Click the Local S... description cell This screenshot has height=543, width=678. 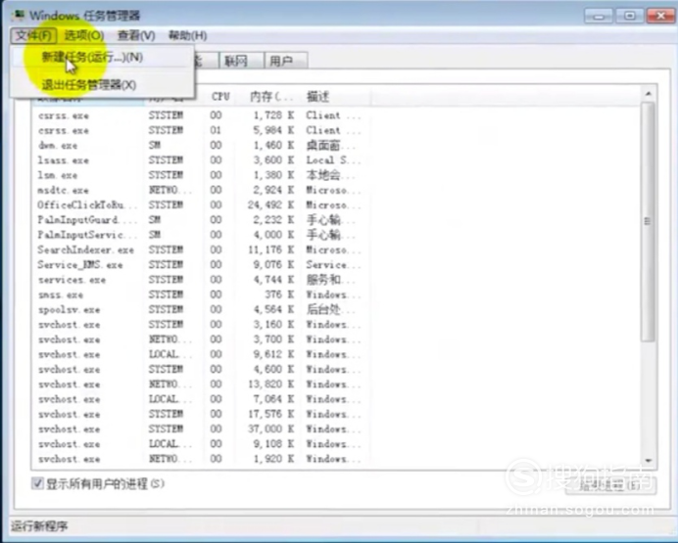tap(332, 160)
